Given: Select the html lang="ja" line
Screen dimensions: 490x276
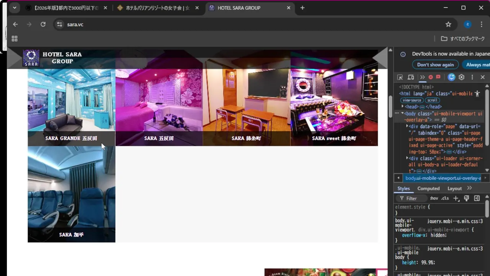Looking at the screenshot, I should point(436,94).
